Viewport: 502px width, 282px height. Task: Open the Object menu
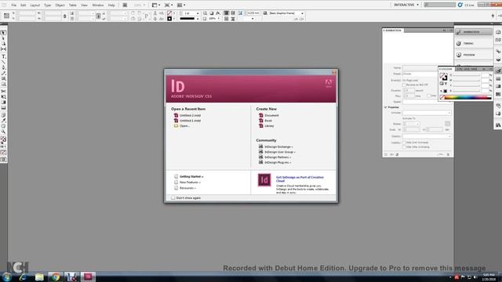pyautogui.click(x=60, y=5)
